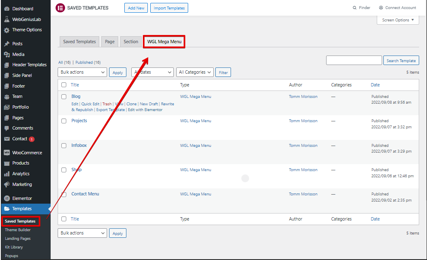Click the bottom Apply button
Screen dimensions: 427x260
[x=118, y=233]
